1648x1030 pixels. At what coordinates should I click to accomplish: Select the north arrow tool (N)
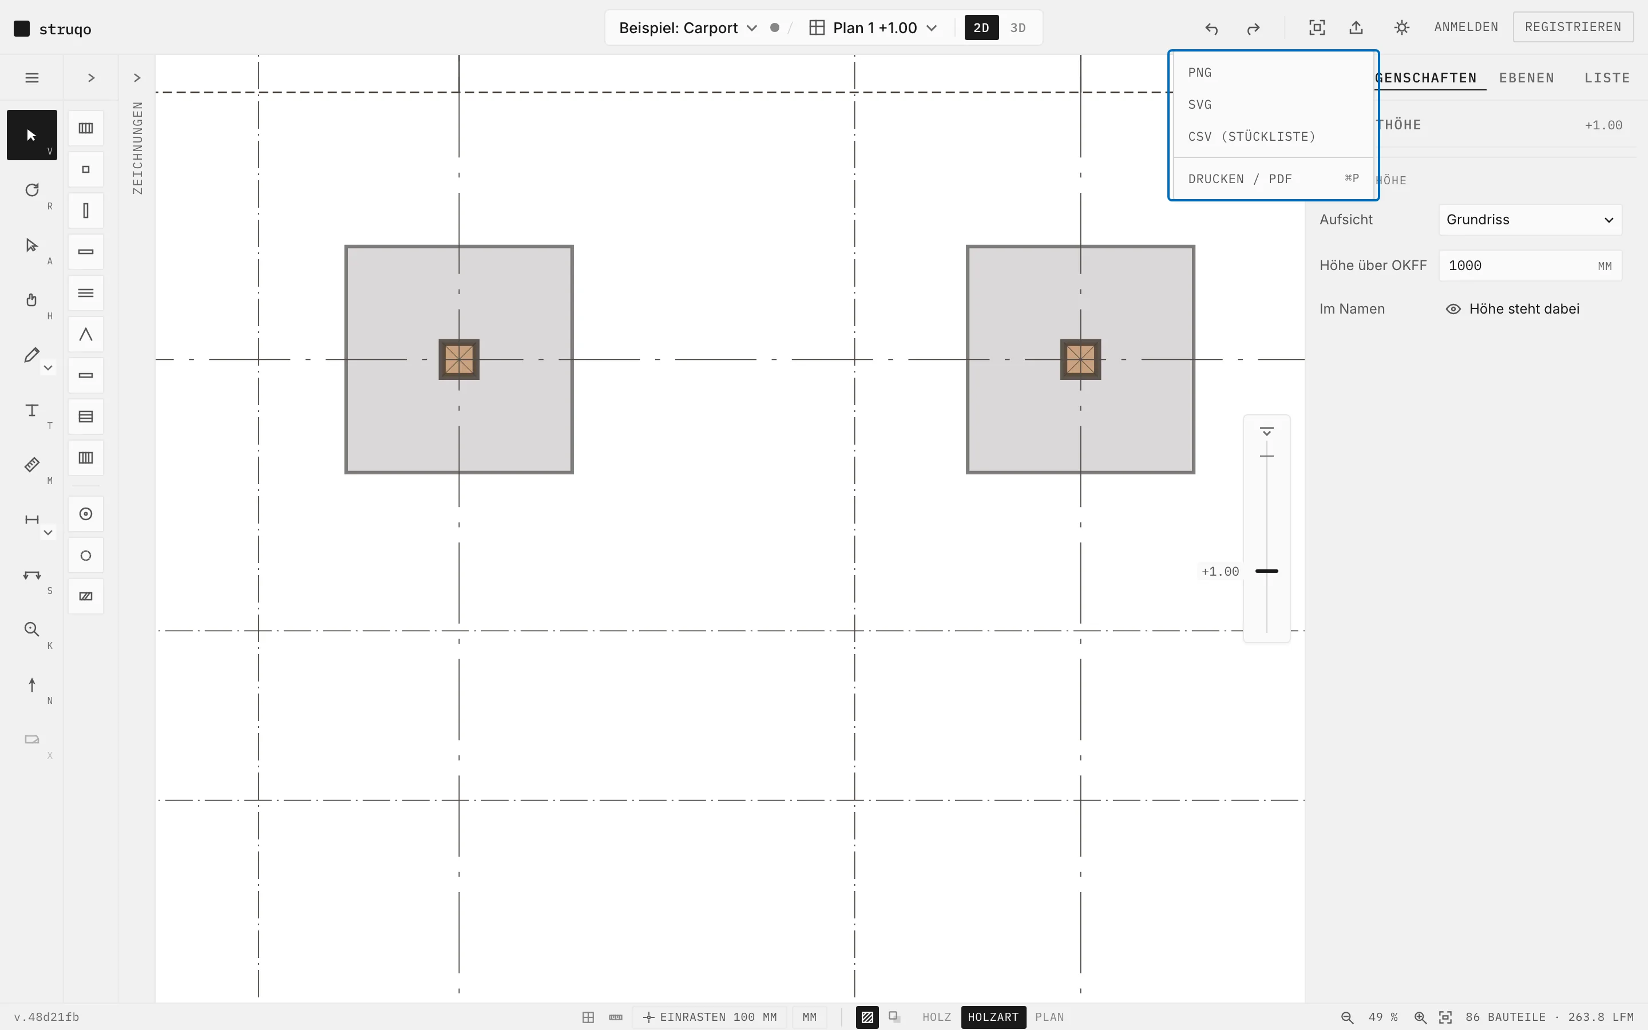(32, 684)
